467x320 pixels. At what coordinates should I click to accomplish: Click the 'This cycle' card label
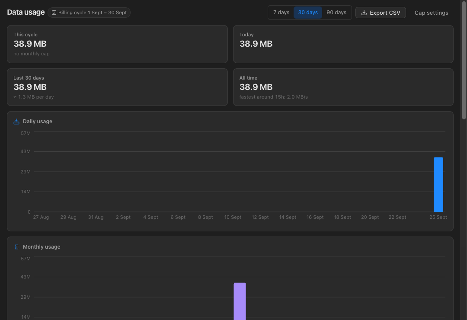(x=26, y=35)
